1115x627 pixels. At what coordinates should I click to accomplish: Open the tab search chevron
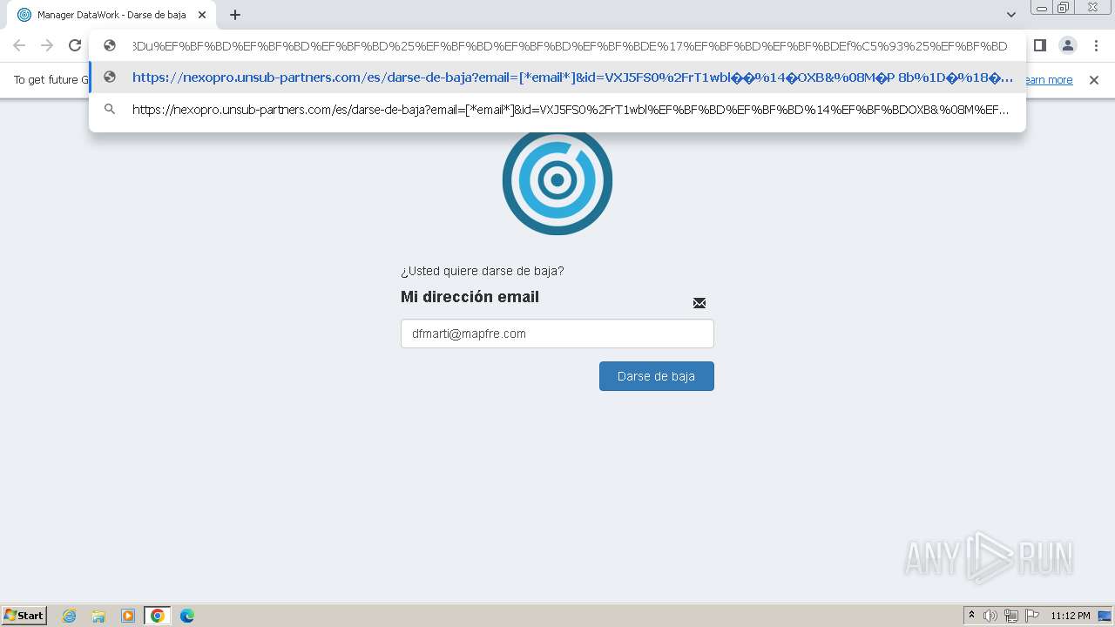pyautogui.click(x=1011, y=15)
